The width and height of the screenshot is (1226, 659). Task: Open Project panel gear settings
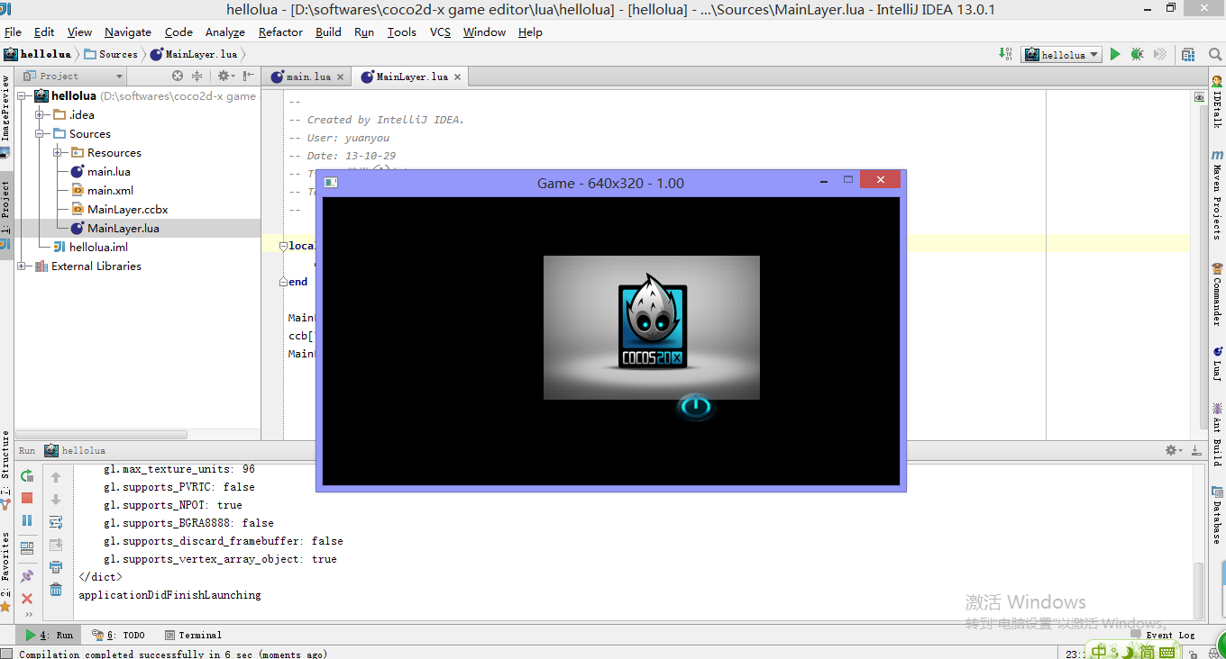[224, 77]
